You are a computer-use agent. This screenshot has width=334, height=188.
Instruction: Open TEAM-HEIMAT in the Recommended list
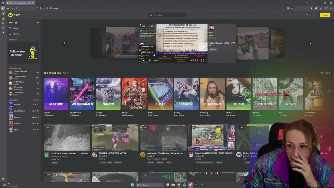(x=24, y=78)
